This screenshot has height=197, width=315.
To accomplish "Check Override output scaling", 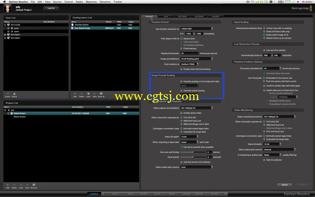I will click(182, 91).
